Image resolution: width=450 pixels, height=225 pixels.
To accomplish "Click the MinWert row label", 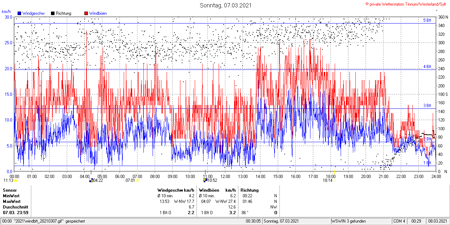I will coord(11,196).
